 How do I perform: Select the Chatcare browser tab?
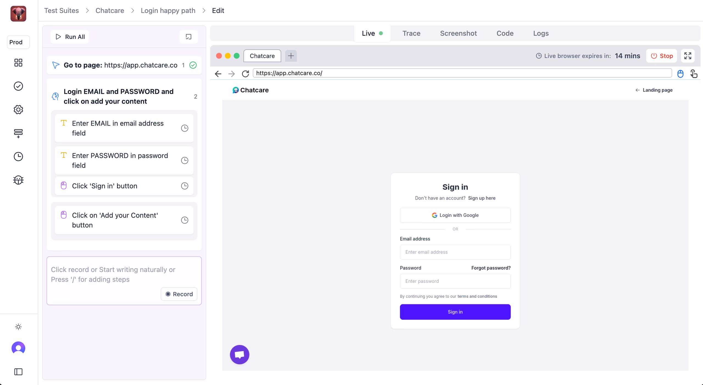coord(262,56)
